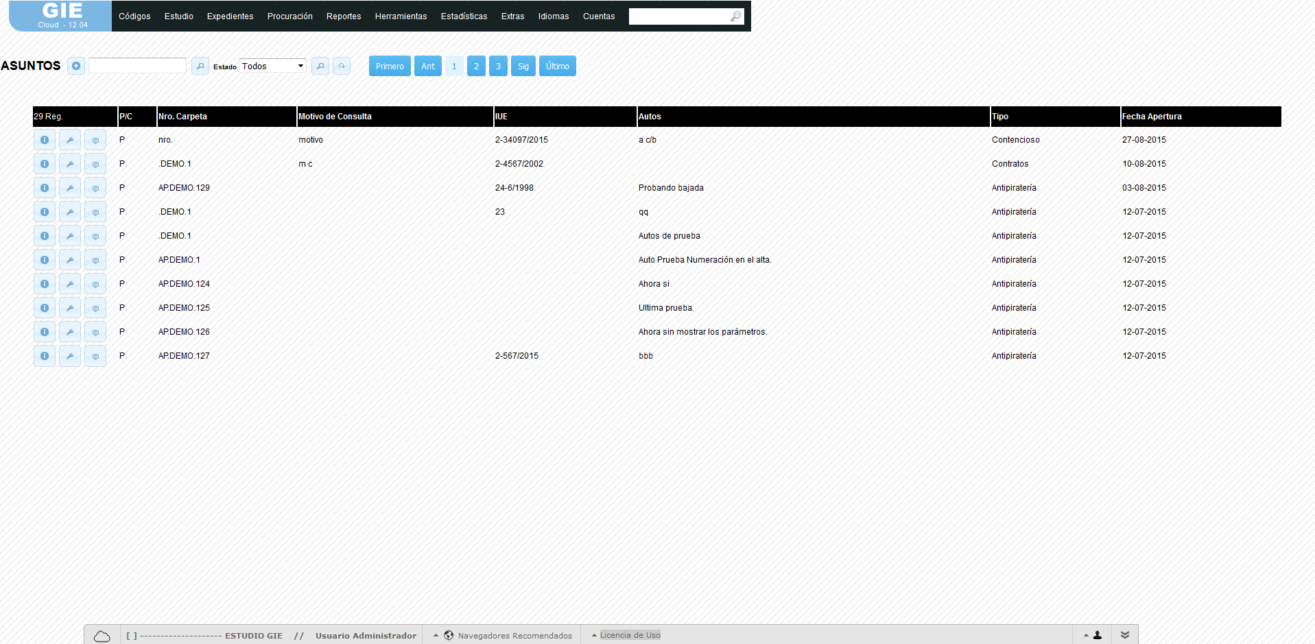Click wrench icon for AP.DEMO.127 row
Screen dimensions: 1315x644
click(x=70, y=356)
